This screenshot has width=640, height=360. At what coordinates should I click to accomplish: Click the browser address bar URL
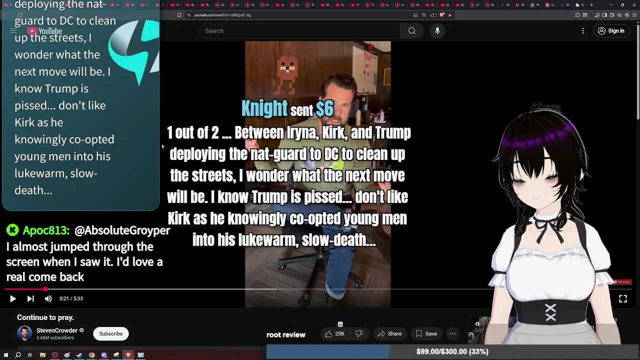click(x=222, y=15)
